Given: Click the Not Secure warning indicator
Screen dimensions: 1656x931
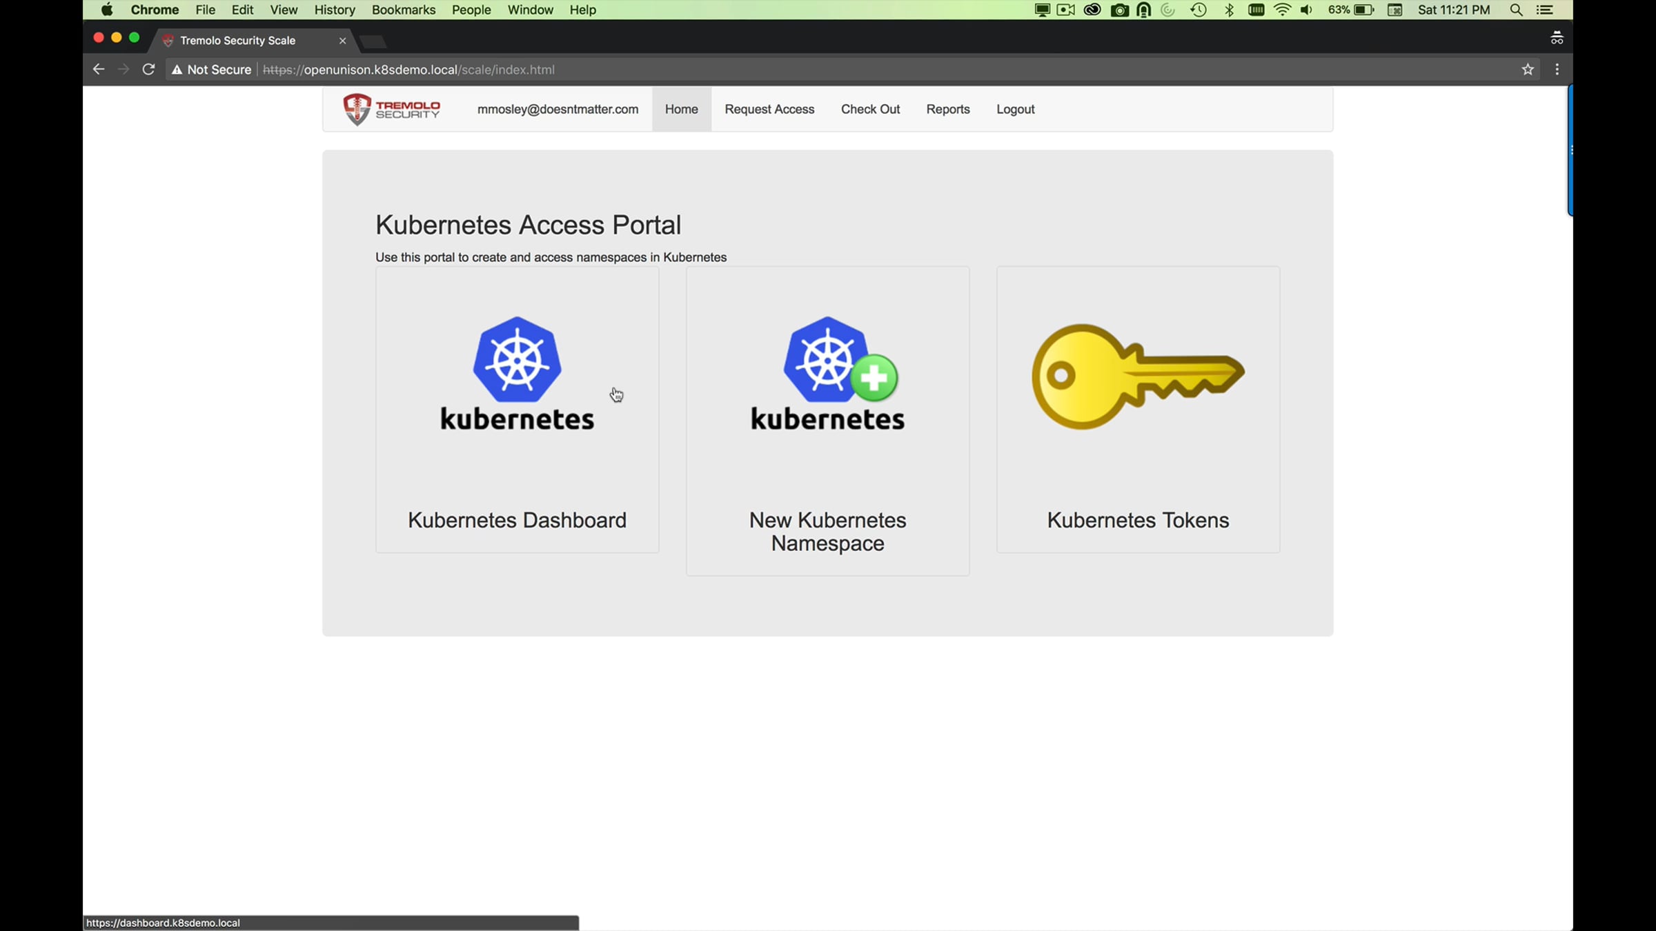Looking at the screenshot, I should pos(211,70).
